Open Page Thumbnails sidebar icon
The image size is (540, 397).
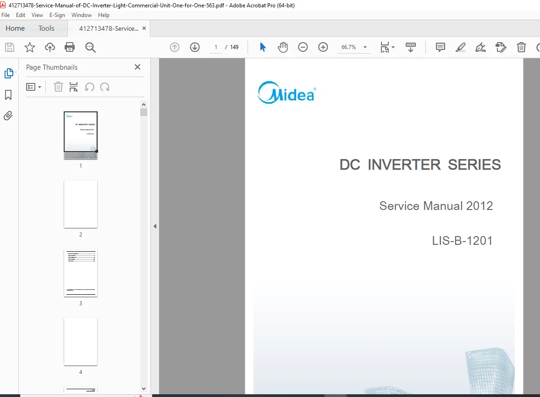coord(9,73)
